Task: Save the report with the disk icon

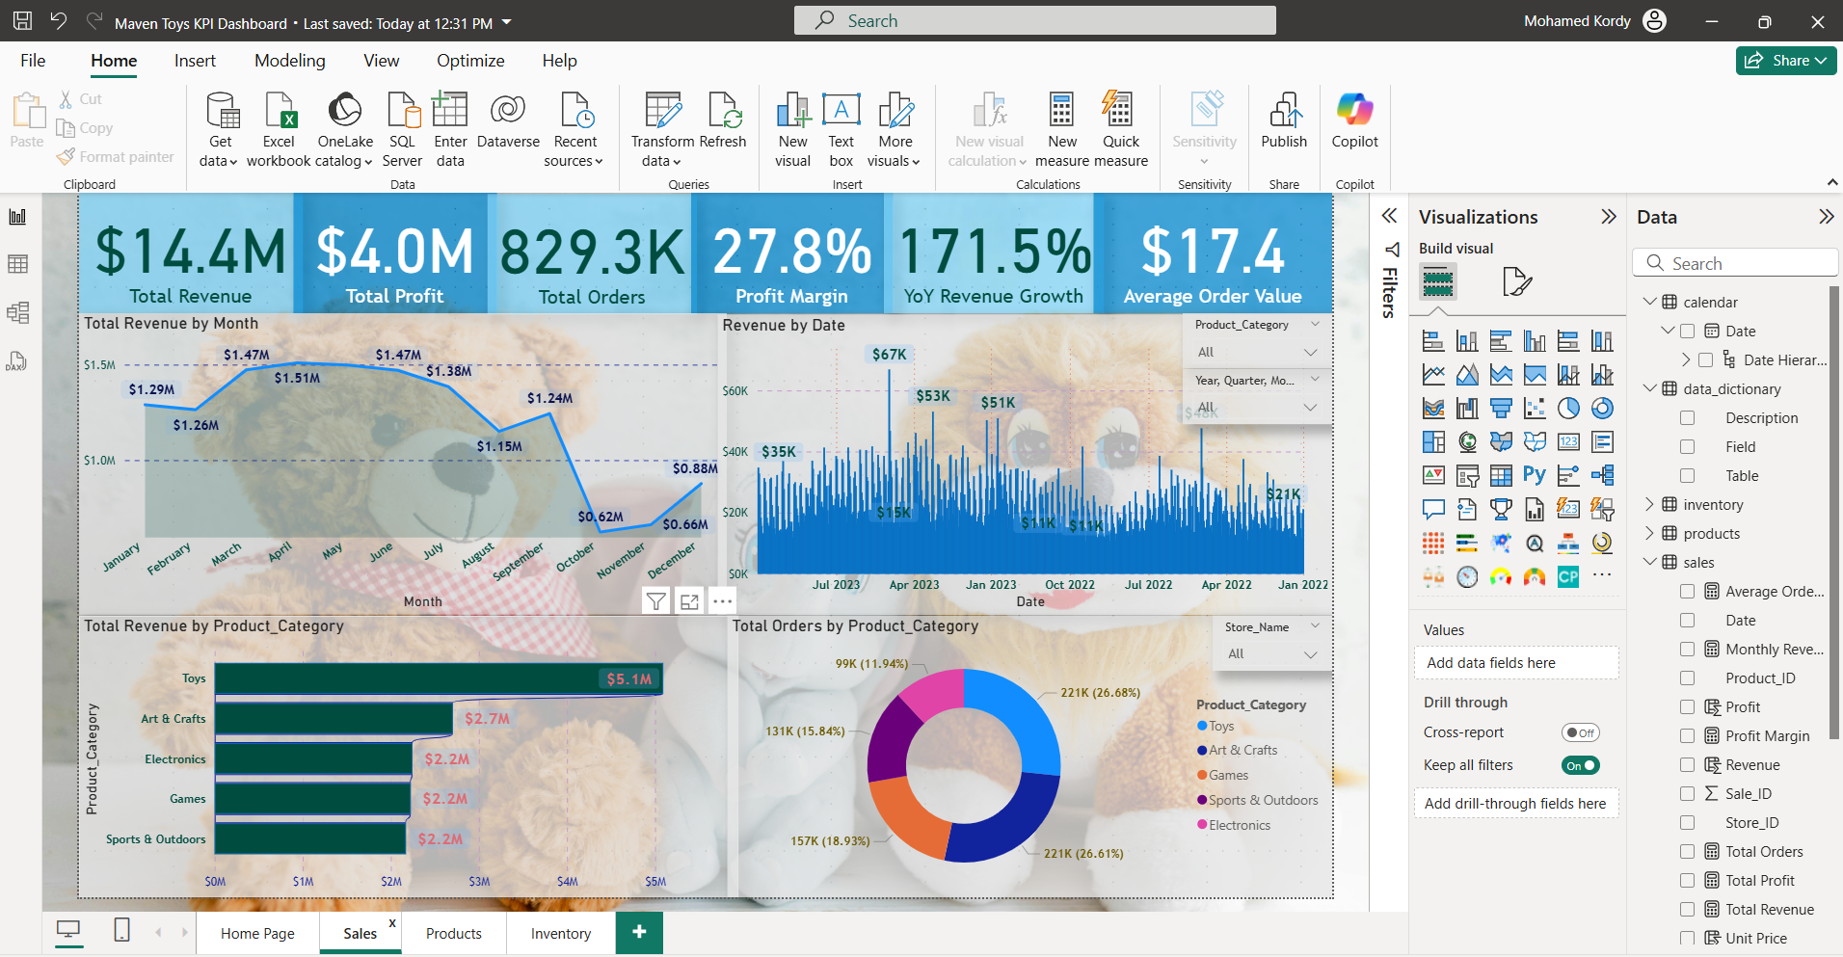Action: 22,20
